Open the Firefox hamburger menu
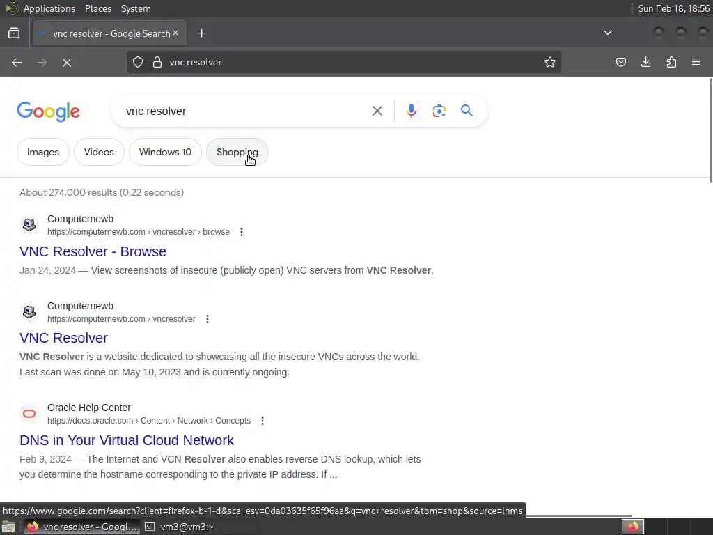Viewport: 713px width, 535px height. (x=696, y=62)
